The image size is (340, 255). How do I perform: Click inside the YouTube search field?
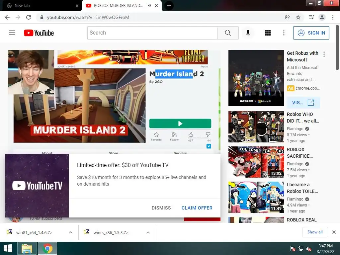click(152, 33)
